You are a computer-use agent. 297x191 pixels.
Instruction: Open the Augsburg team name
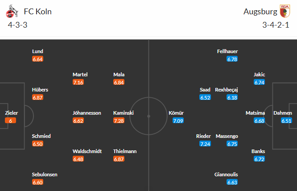(x=259, y=12)
